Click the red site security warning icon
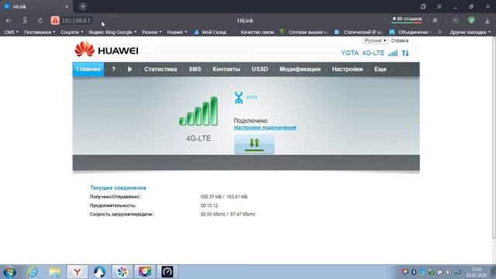 click(x=55, y=21)
